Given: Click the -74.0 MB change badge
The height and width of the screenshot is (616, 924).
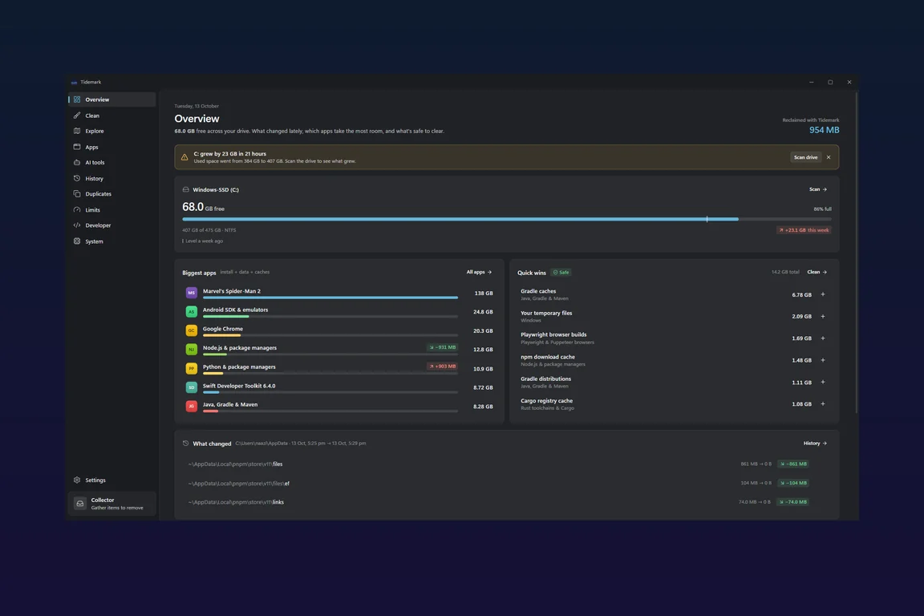Looking at the screenshot, I should point(793,502).
